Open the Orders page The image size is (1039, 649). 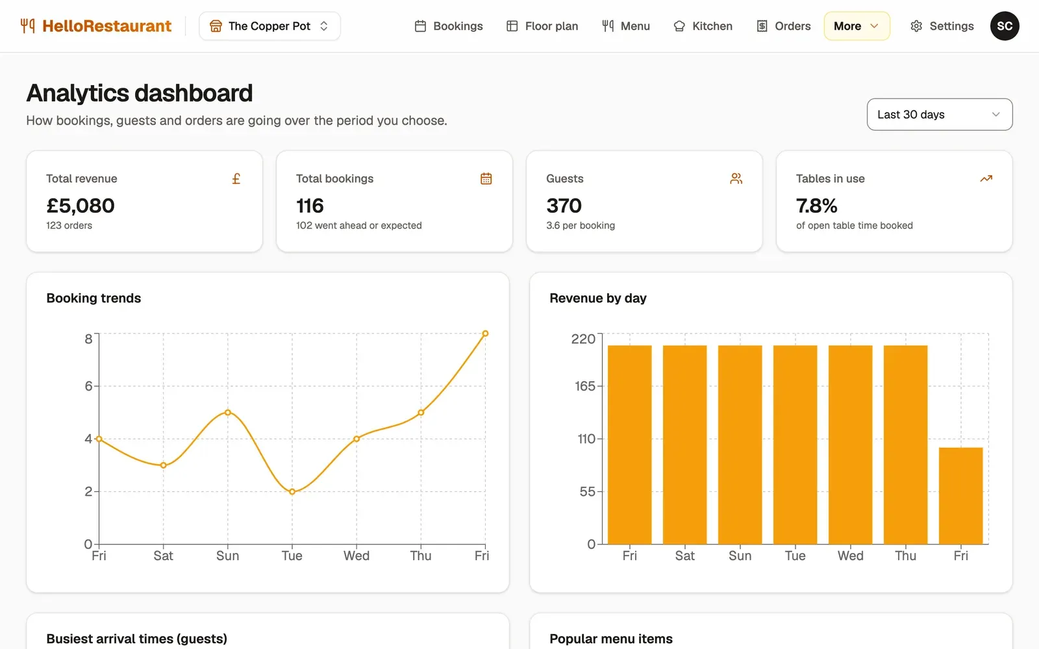(x=784, y=26)
